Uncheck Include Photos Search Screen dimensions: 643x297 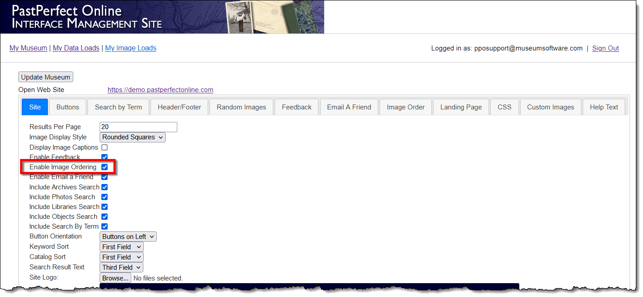104,197
